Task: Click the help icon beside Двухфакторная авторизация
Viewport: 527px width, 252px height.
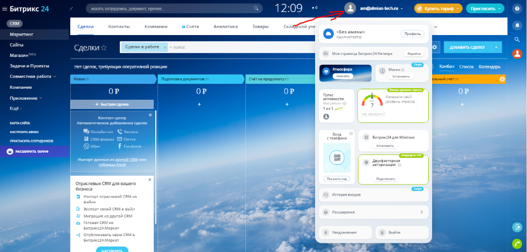Action: tap(400, 165)
